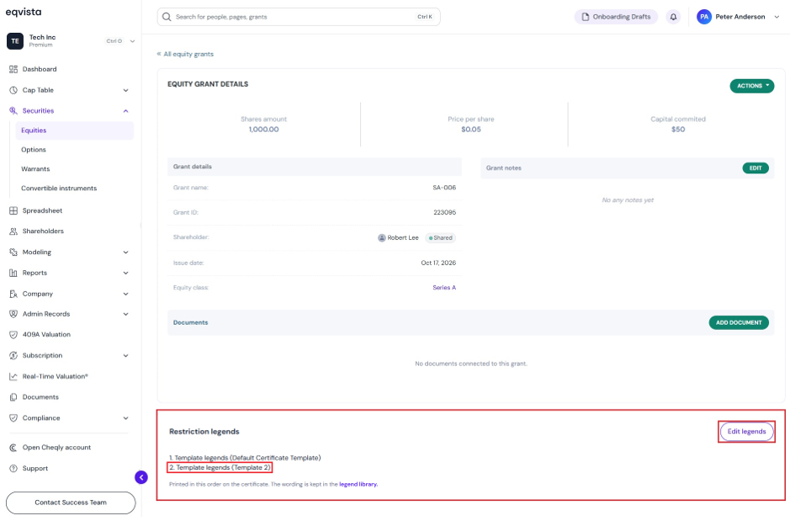Click the Edit legends button
790x521 pixels.
coord(746,433)
